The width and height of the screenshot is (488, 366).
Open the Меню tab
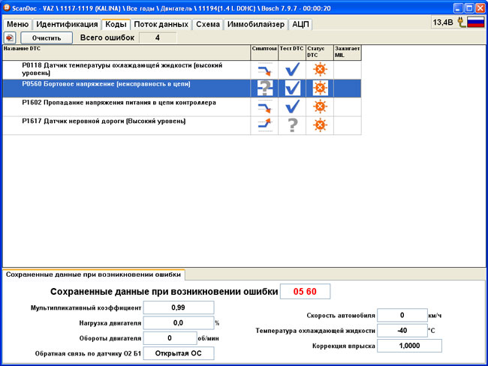(x=17, y=24)
